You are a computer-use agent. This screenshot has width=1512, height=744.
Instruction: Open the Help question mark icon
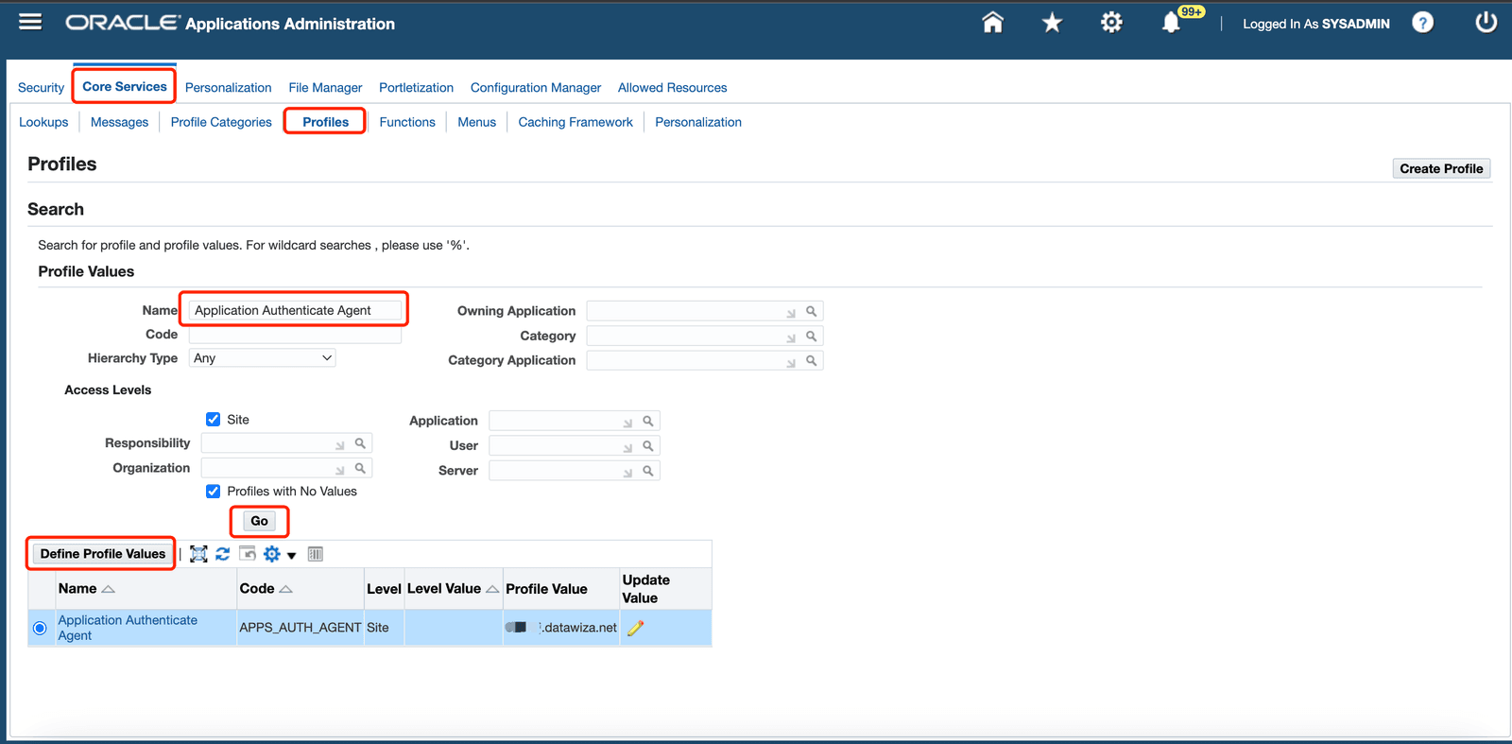(1422, 23)
